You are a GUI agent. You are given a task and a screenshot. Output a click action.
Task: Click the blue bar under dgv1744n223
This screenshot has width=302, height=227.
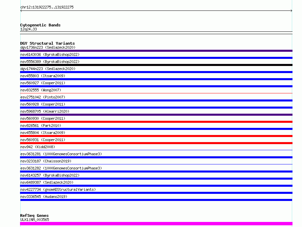click(156, 72)
